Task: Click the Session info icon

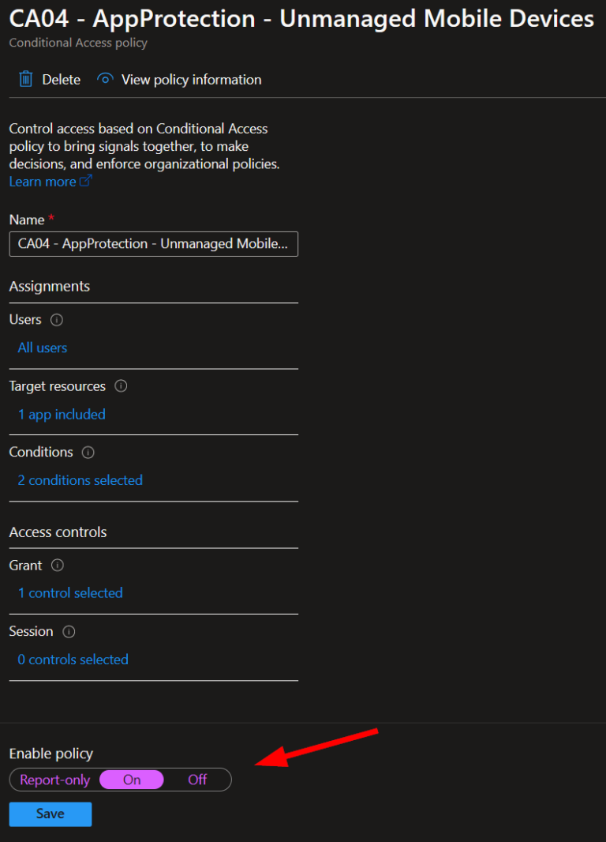Action: [x=68, y=631]
